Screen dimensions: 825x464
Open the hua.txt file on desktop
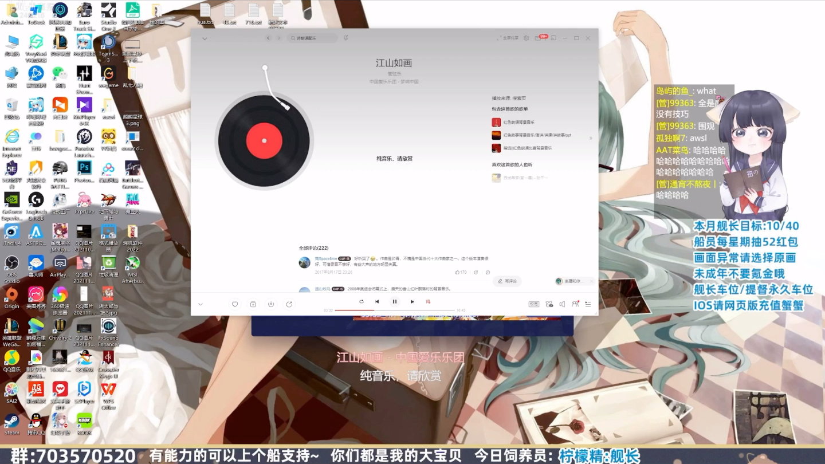[x=205, y=14]
